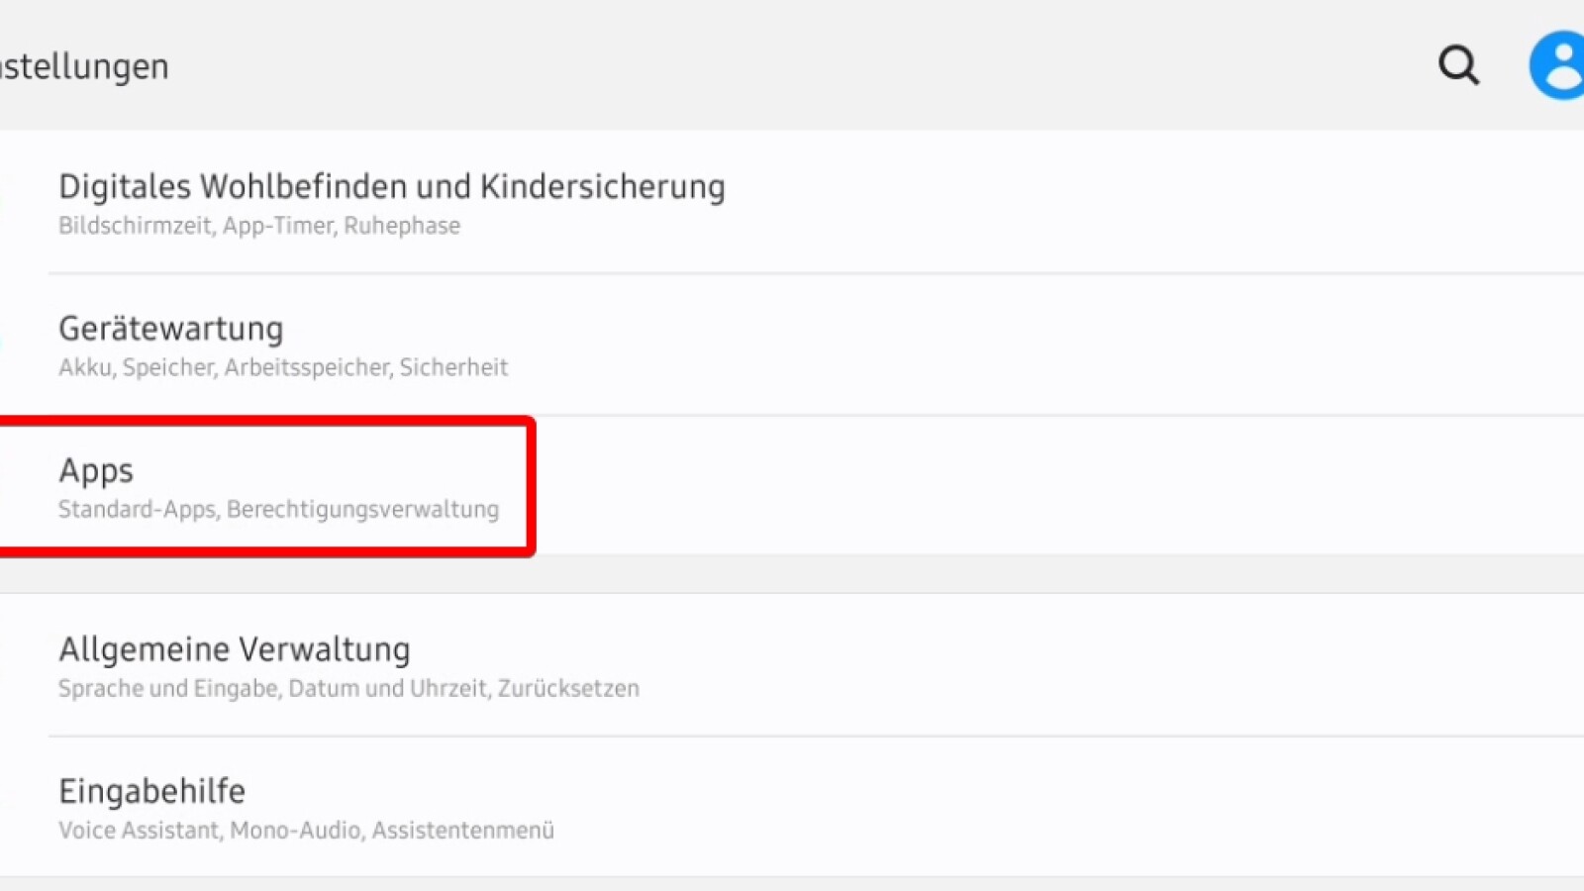Open the blue account profile icon
1584x891 pixels.
point(1559,65)
